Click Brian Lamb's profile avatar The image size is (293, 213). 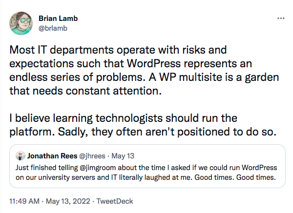21,23
